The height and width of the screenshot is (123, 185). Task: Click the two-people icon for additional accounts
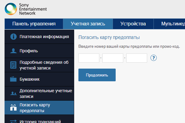13,93
